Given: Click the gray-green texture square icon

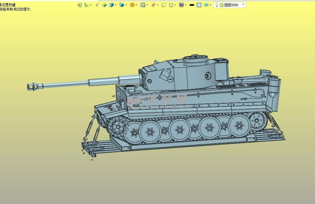Looking at the screenshot, I should pyautogui.click(x=143, y=5).
